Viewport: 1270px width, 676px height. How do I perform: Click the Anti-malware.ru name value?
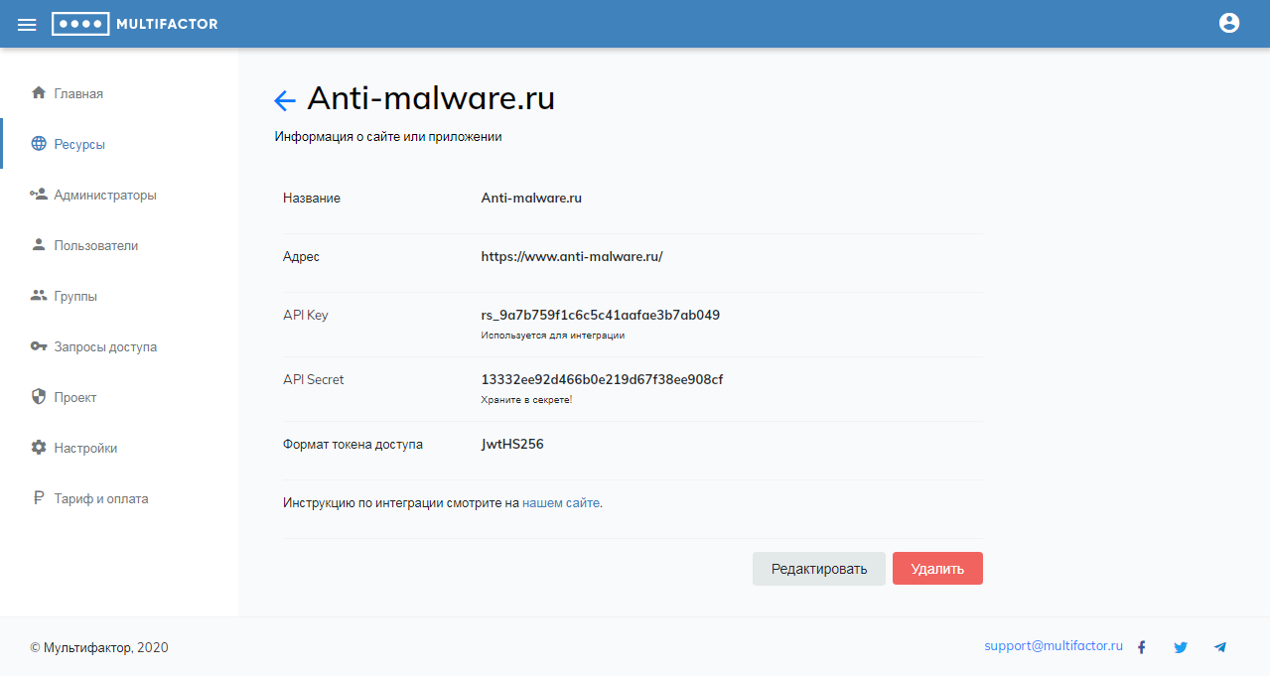tap(531, 198)
